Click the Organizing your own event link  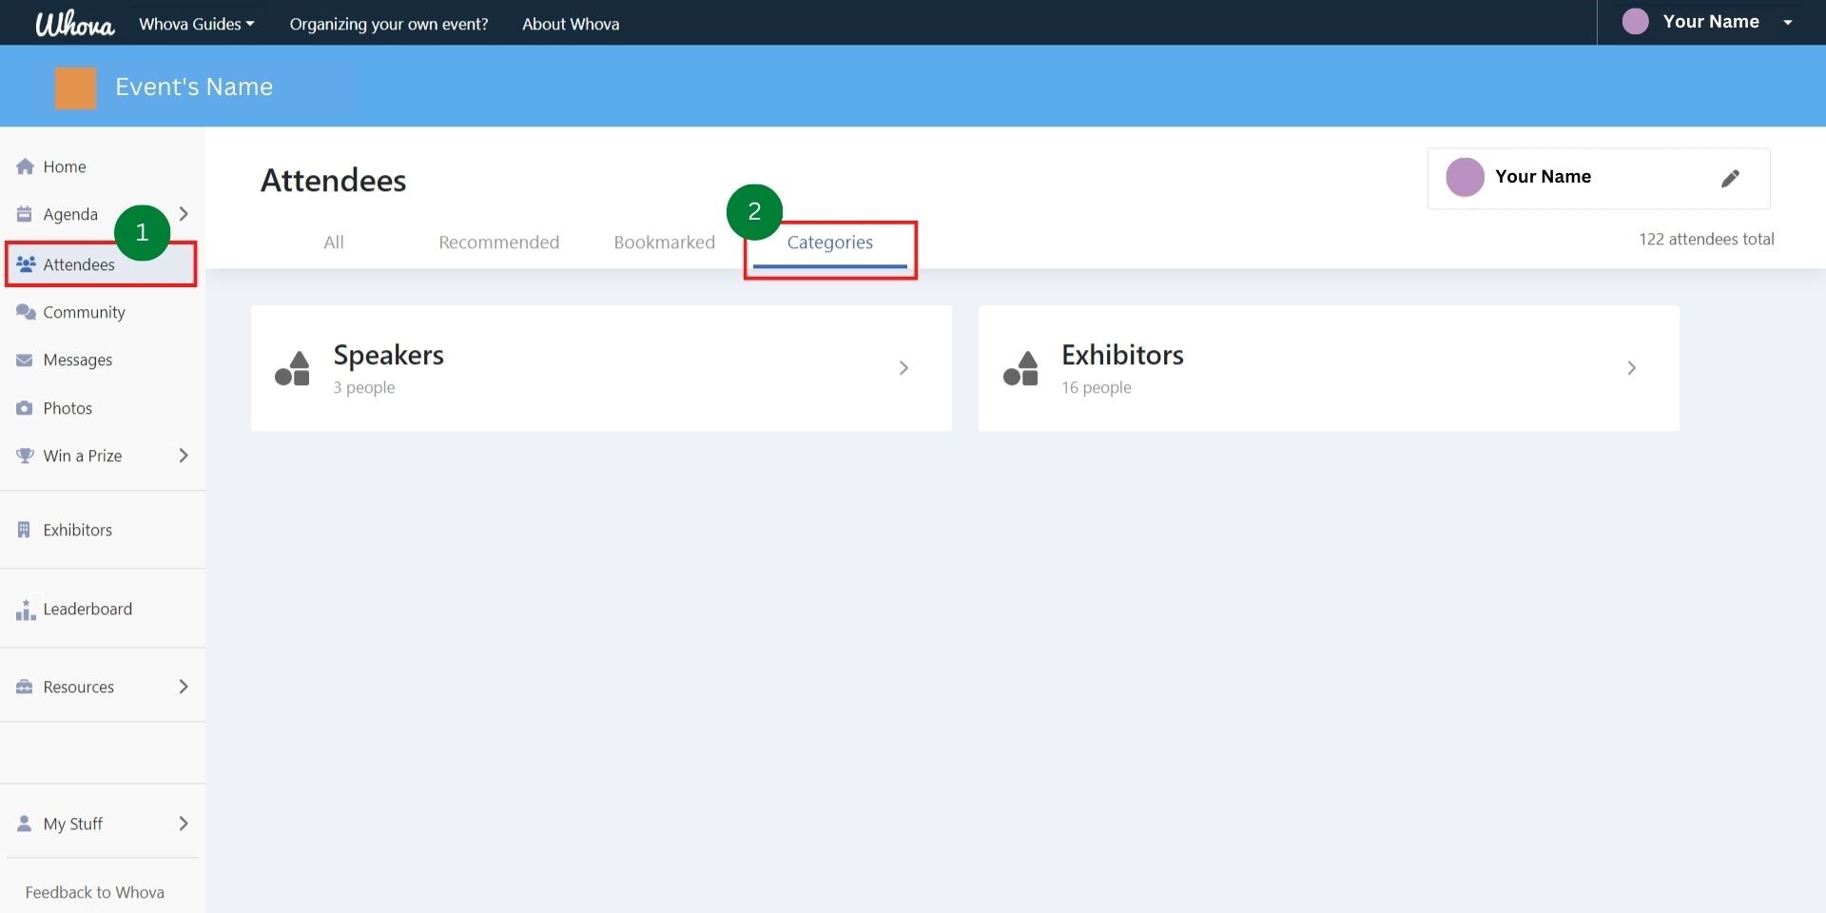tap(388, 24)
